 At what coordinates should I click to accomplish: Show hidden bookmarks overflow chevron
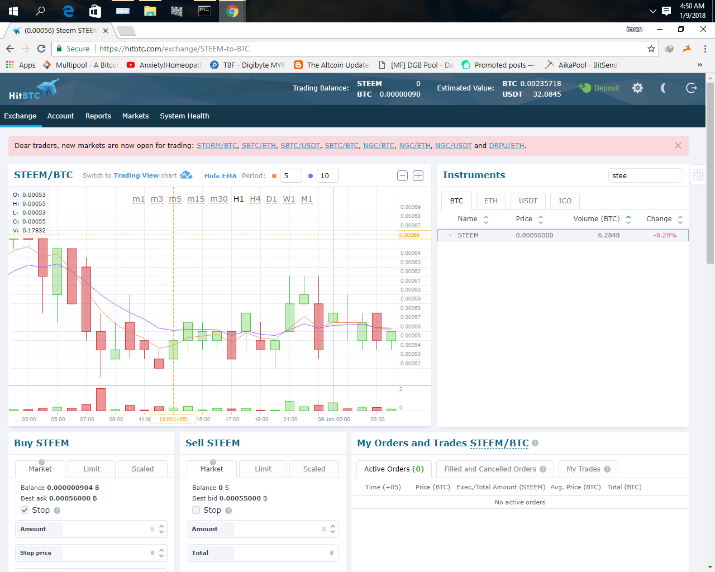pyautogui.click(x=699, y=65)
